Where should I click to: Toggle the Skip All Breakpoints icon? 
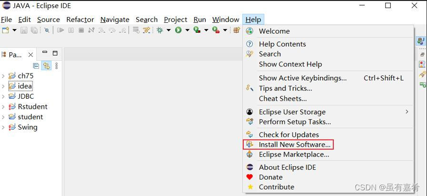[47, 30]
